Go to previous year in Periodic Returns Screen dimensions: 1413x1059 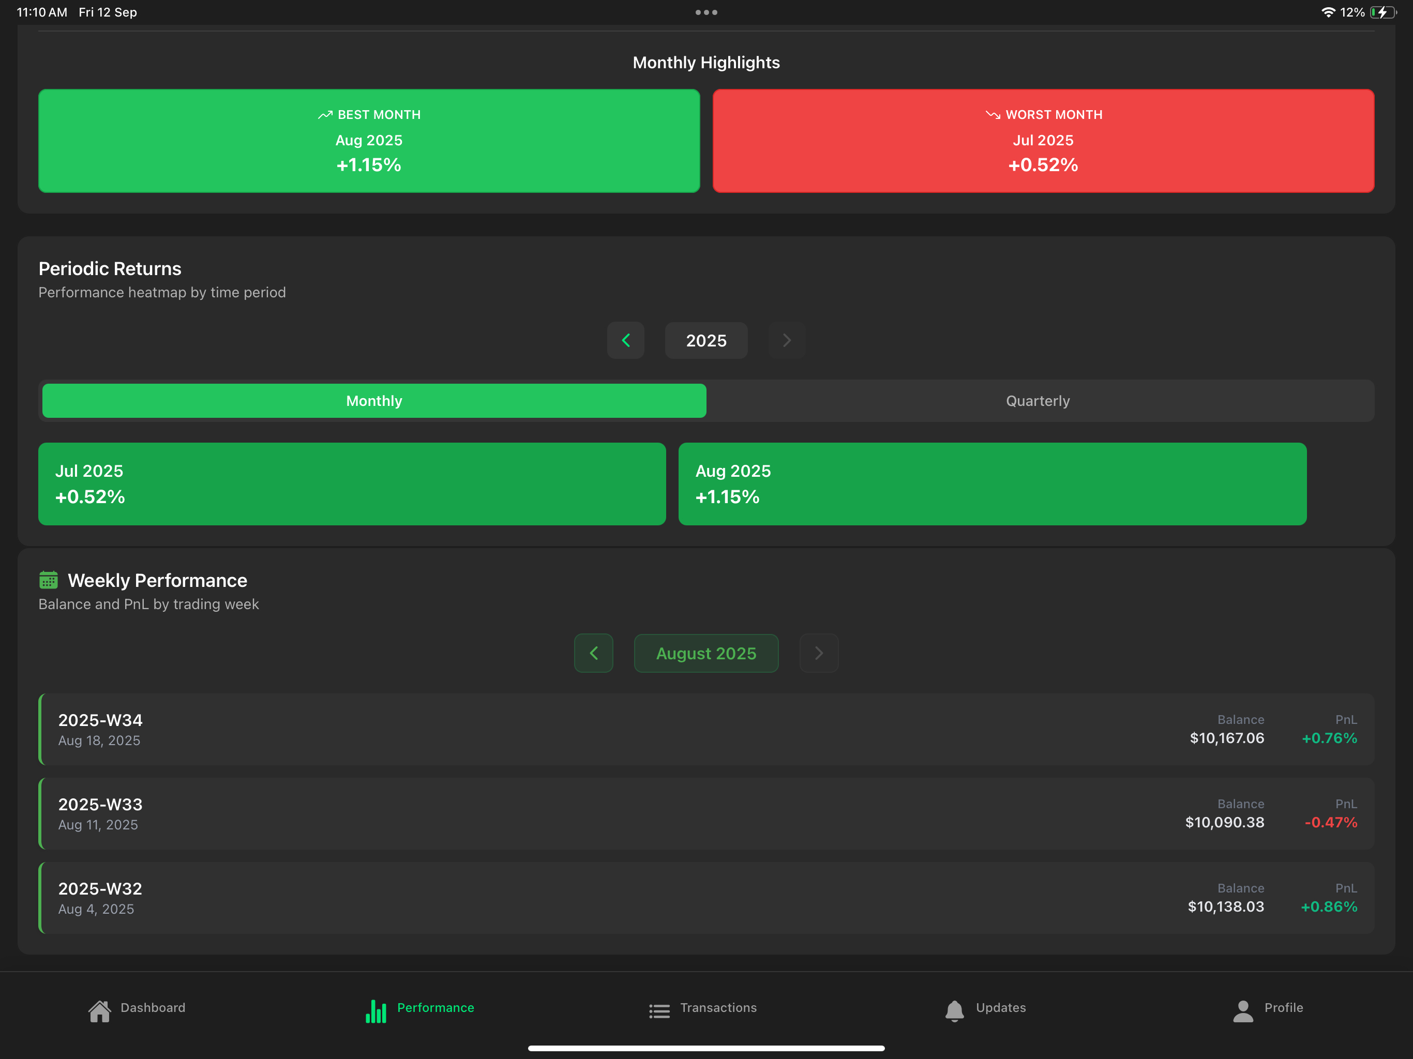pos(625,340)
